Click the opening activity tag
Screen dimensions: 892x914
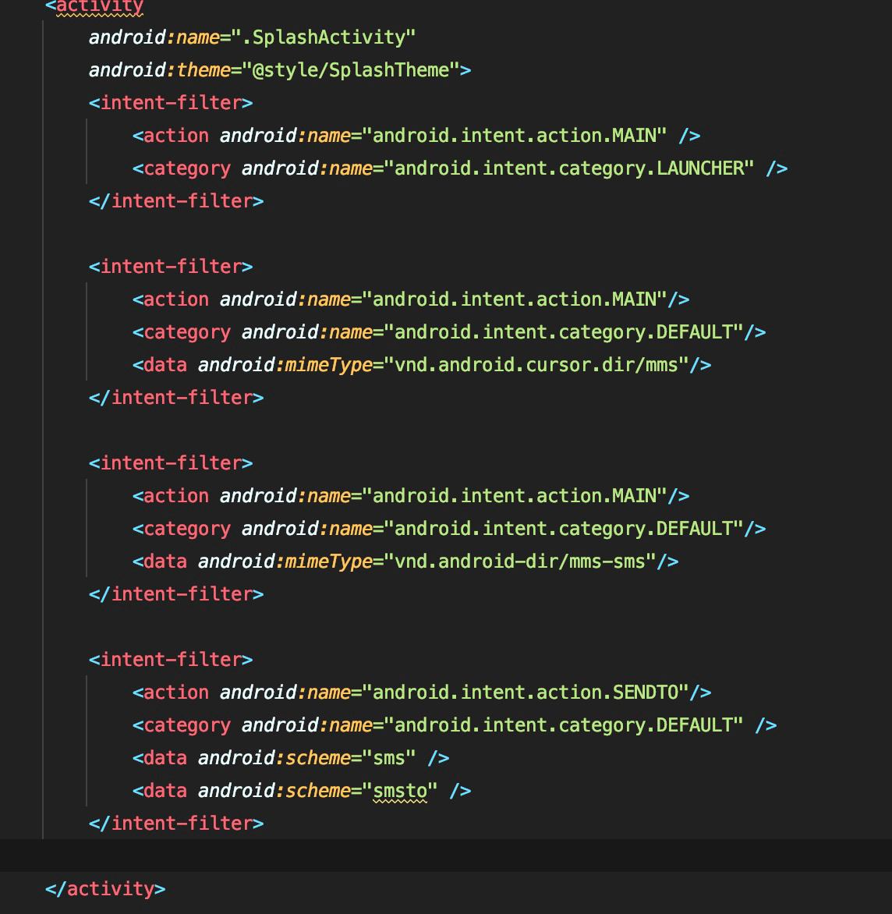94,5
